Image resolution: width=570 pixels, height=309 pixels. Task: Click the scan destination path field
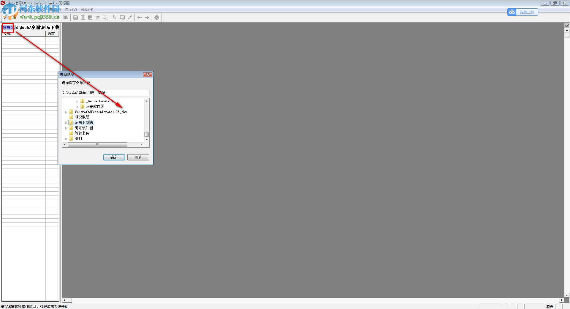[x=37, y=27]
